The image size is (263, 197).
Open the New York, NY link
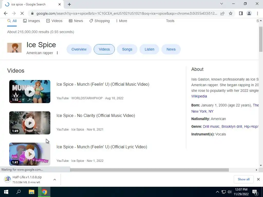pyautogui.click(x=202, y=111)
